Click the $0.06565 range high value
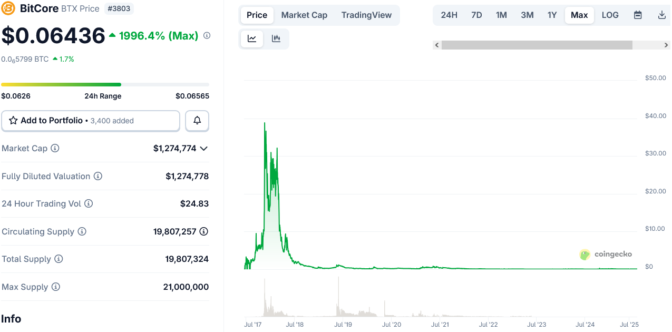Screen dimensions: 672x332 [192, 96]
